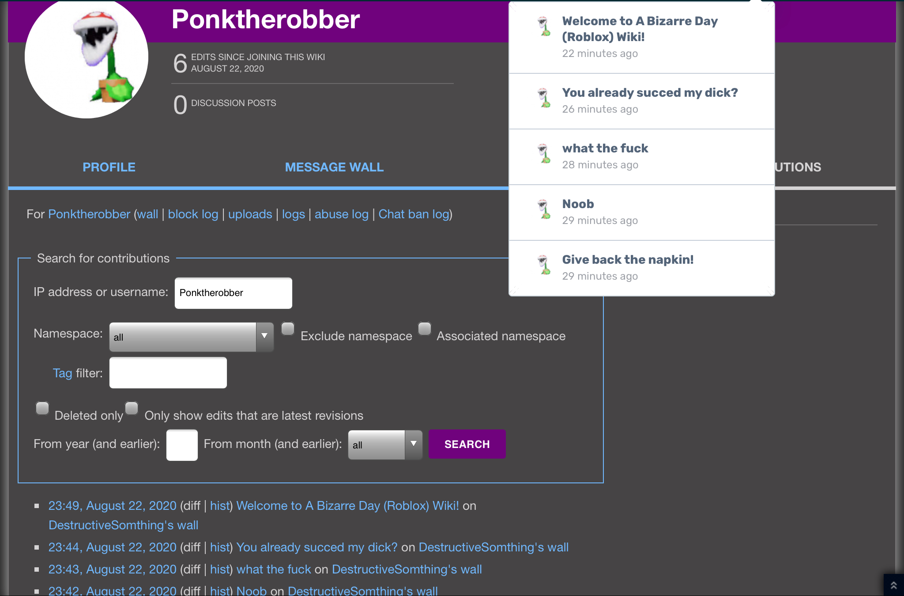Toggle the 'Deleted only' checkbox

(42, 408)
